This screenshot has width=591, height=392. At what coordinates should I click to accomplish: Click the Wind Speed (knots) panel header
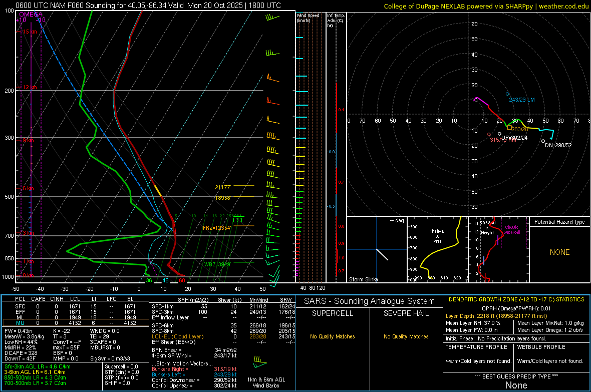[x=308, y=18]
